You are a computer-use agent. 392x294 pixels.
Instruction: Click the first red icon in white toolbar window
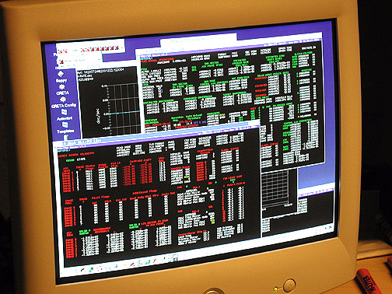pyautogui.click(x=61, y=51)
